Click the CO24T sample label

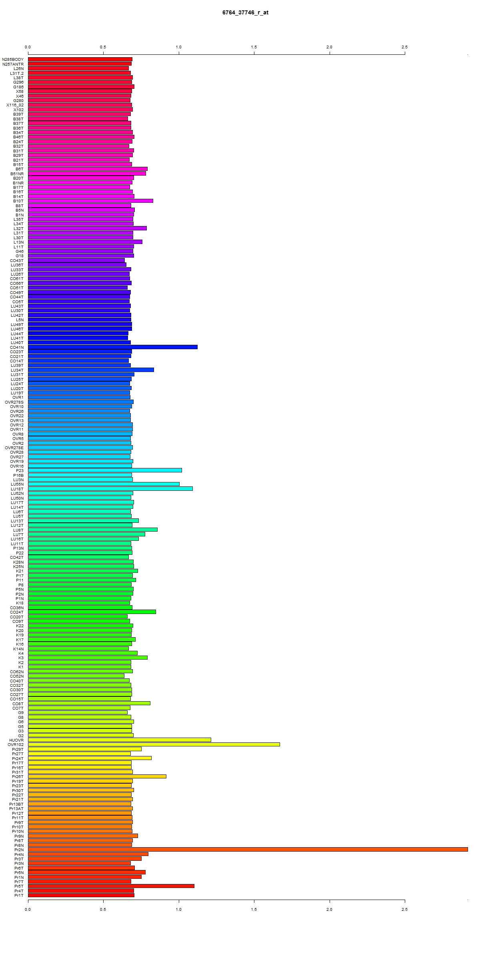pyautogui.click(x=17, y=612)
